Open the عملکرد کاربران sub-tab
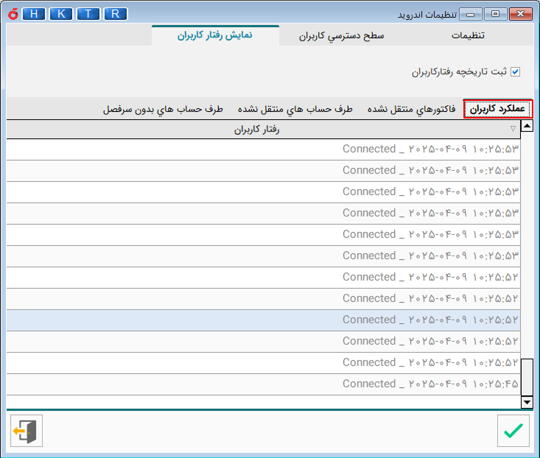Image resolution: width=540 pixels, height=458 pixels. click(497, 109)
